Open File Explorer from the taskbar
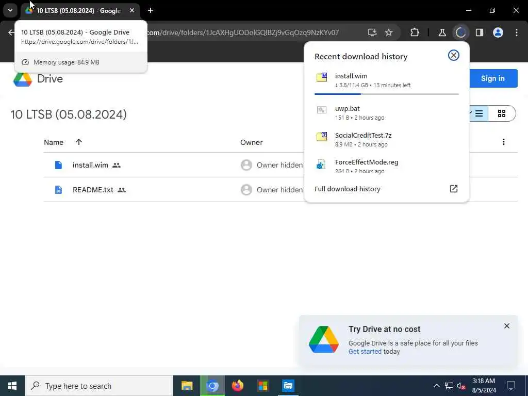 point(187,386)
